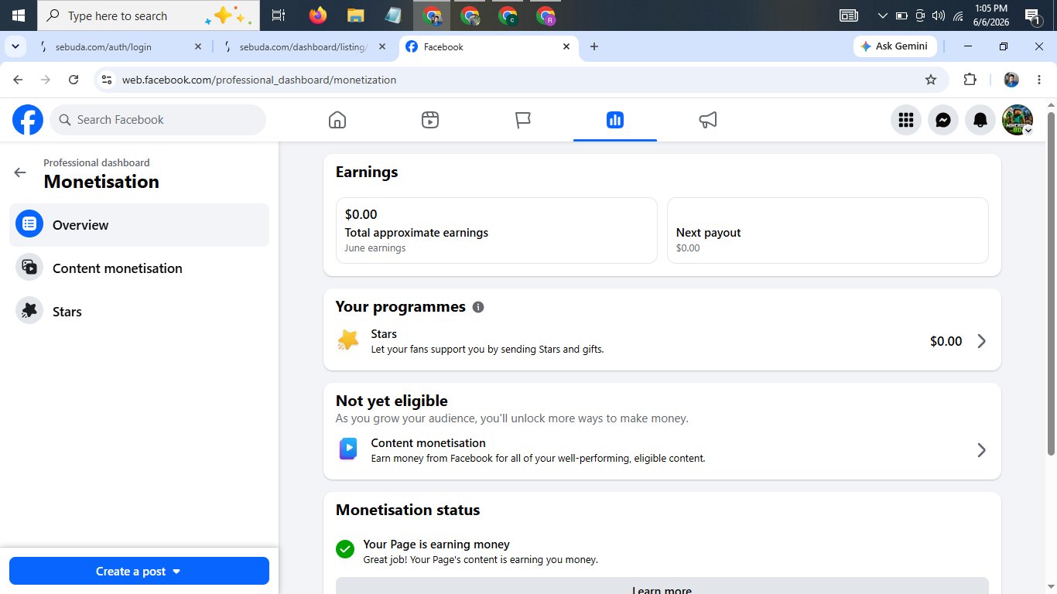
Task: Open the Messenger icon
Action: coord(943,120)
